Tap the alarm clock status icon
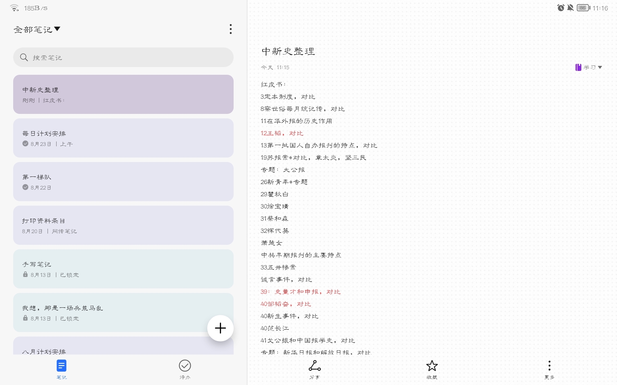Viewport: 617px width, 385px height. pos(561,8)
